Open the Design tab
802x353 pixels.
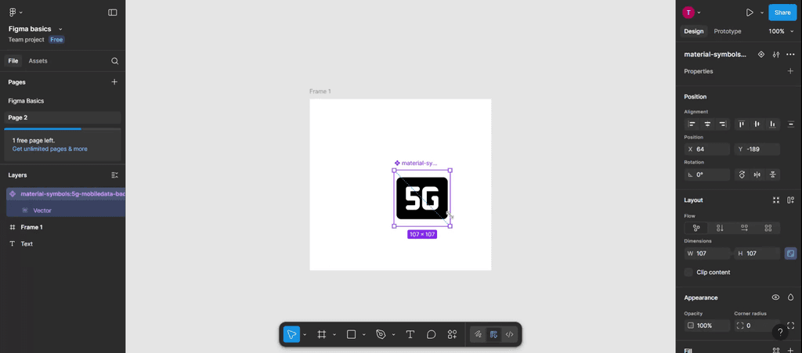[694, 31]
